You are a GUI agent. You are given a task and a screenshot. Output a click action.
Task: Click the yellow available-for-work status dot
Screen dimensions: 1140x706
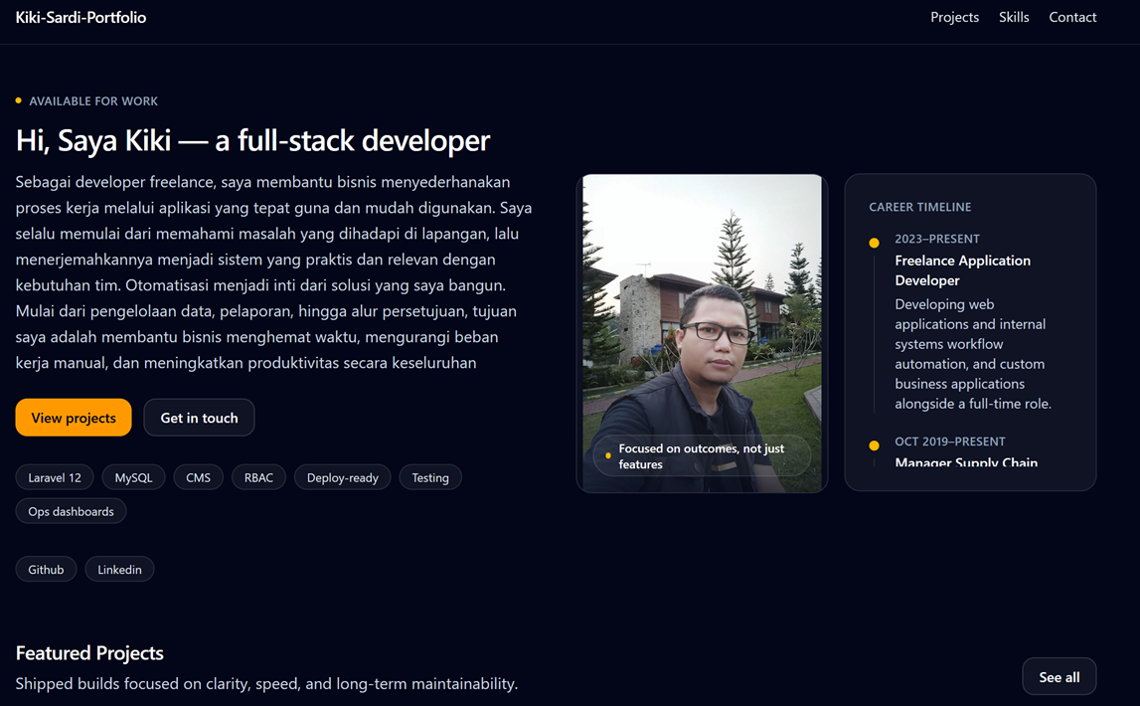tap(18, 100)
